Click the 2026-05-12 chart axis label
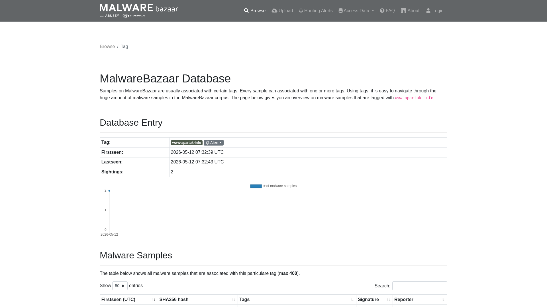This screenshot has height=307, width=547. pos(109,235)
